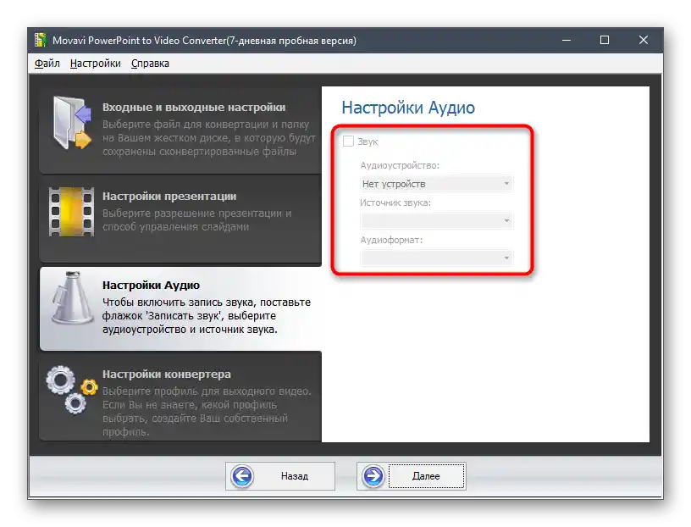
Task: Open the Аудиоустройство dropdown
Action: [436, 184]
